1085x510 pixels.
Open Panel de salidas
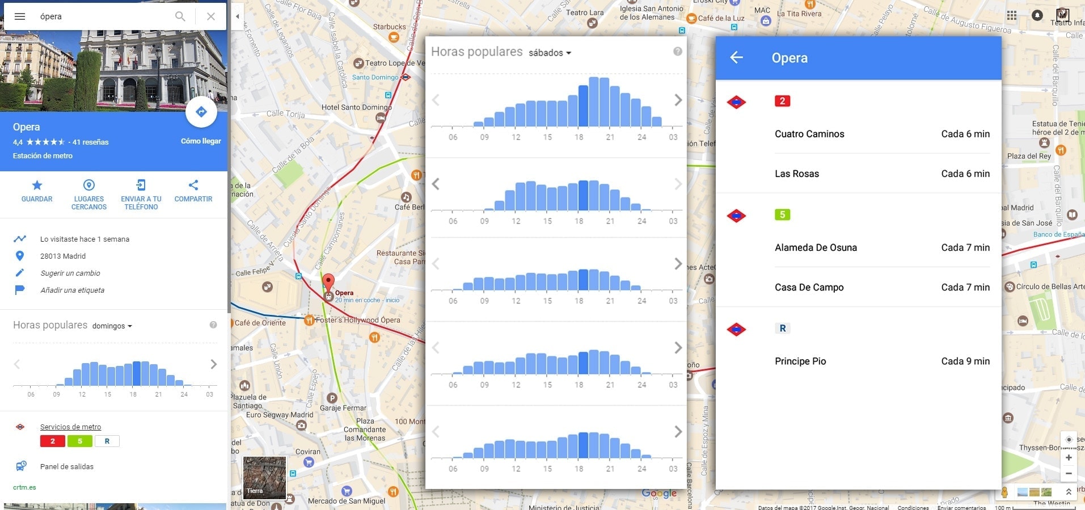(67, 466)
